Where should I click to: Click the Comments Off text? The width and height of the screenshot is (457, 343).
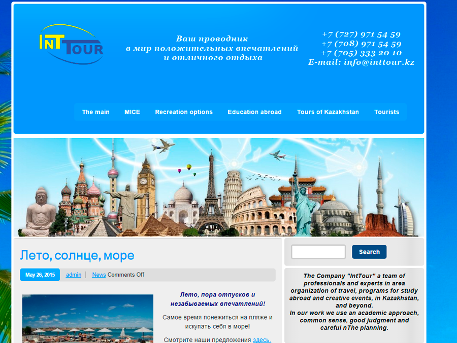coord(125,275)
